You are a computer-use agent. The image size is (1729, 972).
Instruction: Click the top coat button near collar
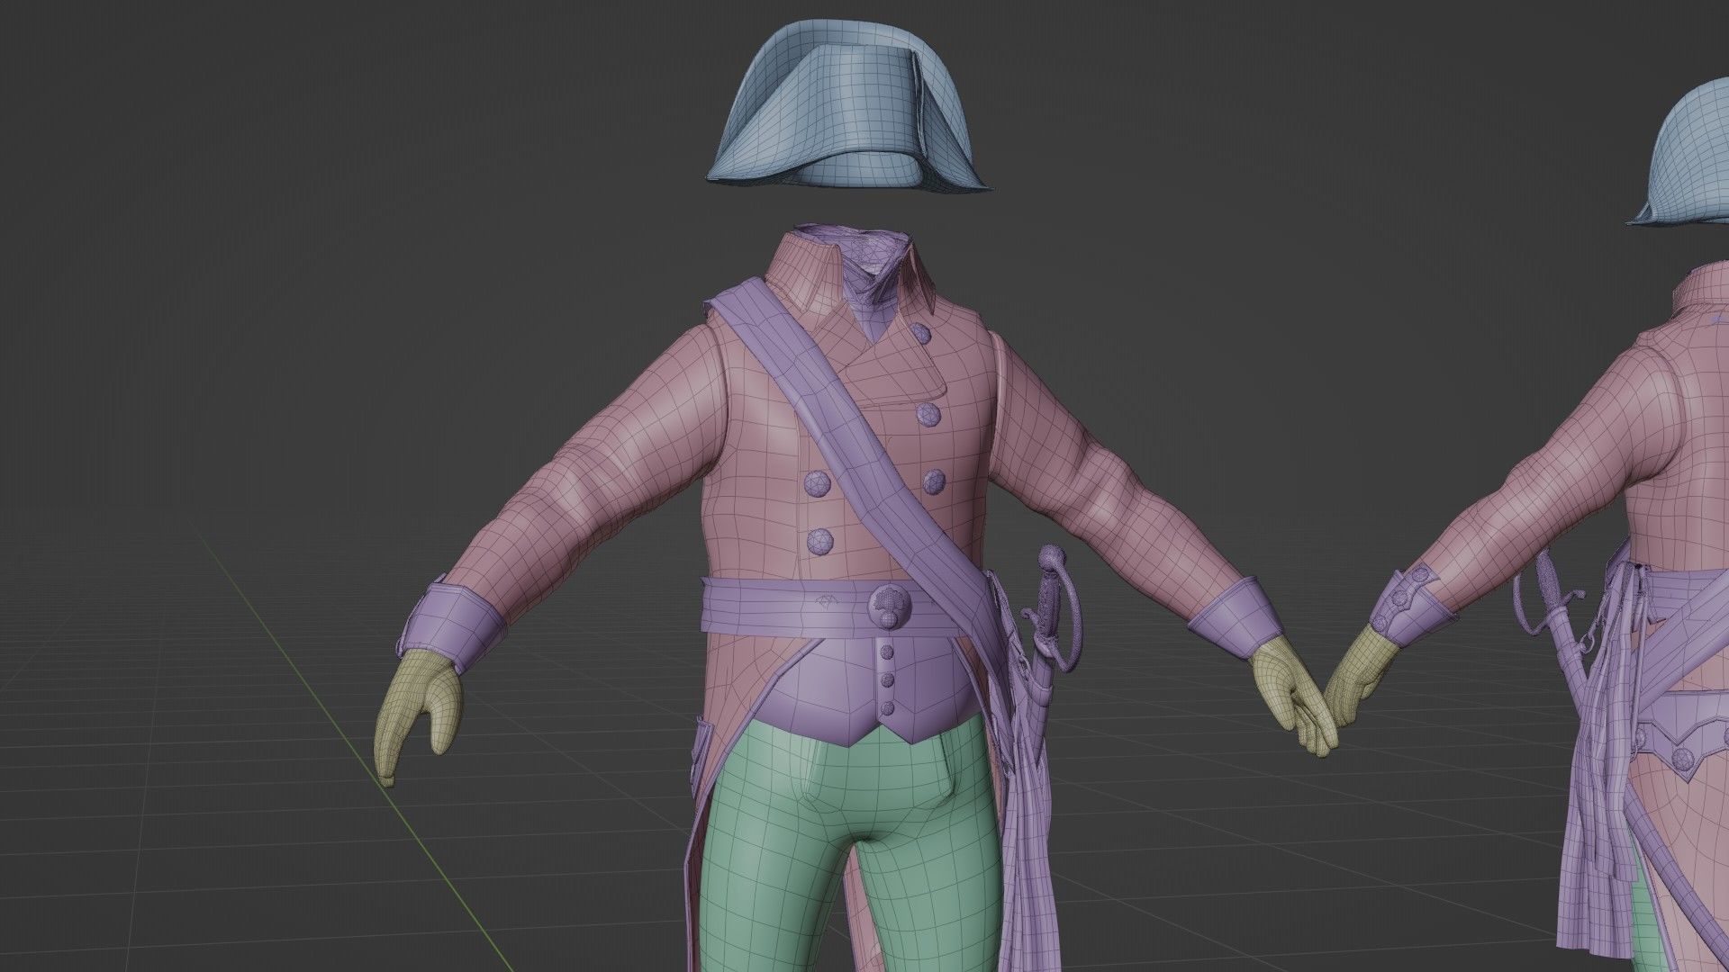click(920, 334)
